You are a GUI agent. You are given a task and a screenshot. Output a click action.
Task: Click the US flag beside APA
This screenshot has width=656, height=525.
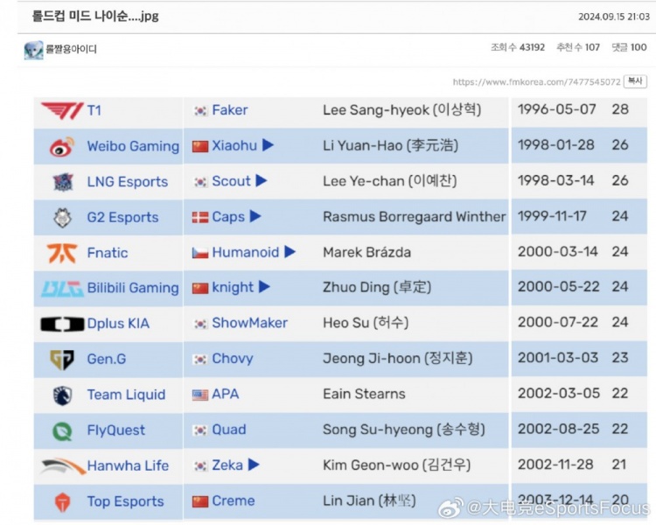[200, 395]
